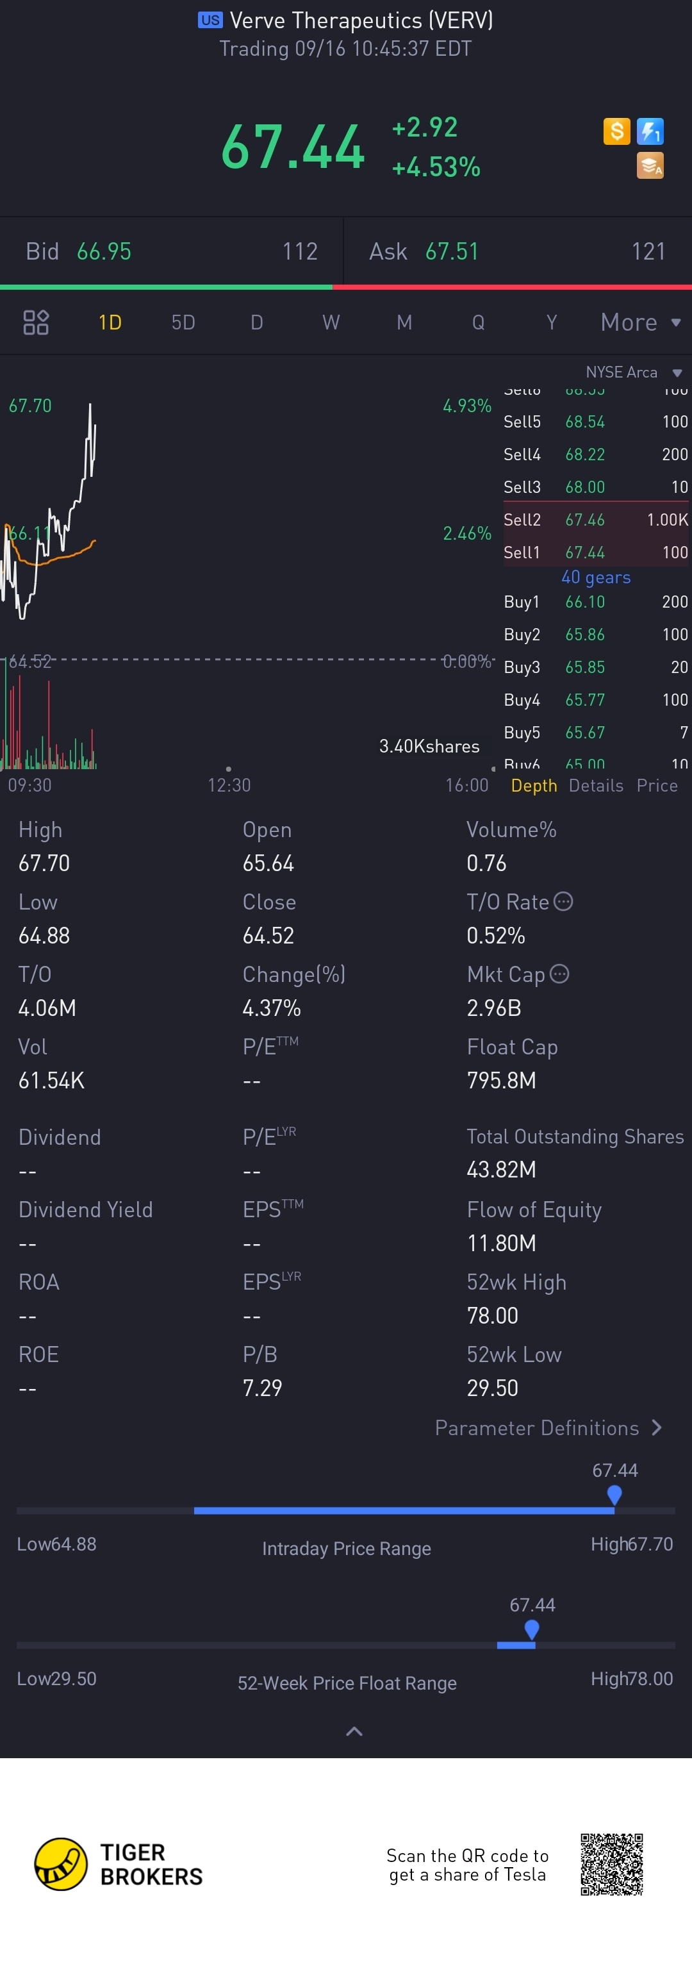The height and width of the screenshot is (1971, 692).
Task: Switch to the Y yearly tab
Action: click(551, 322)
